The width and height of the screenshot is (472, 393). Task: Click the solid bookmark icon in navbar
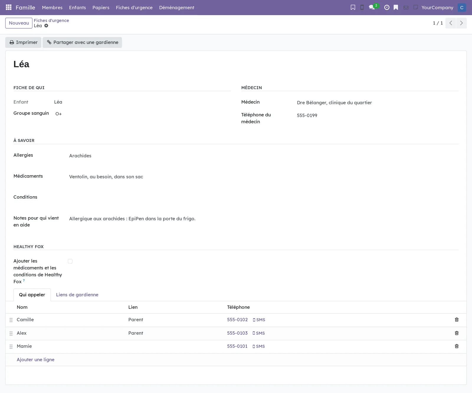click(x=396, y=7)
